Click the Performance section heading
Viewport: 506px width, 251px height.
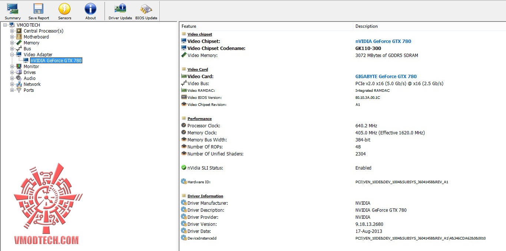click(x=199, y=118)
